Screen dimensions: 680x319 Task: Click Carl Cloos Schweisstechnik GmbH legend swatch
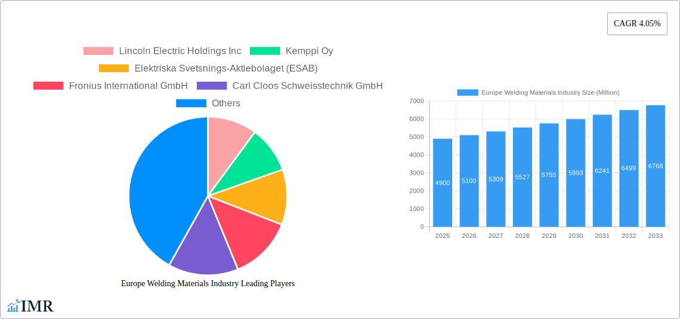pos(212,85)
